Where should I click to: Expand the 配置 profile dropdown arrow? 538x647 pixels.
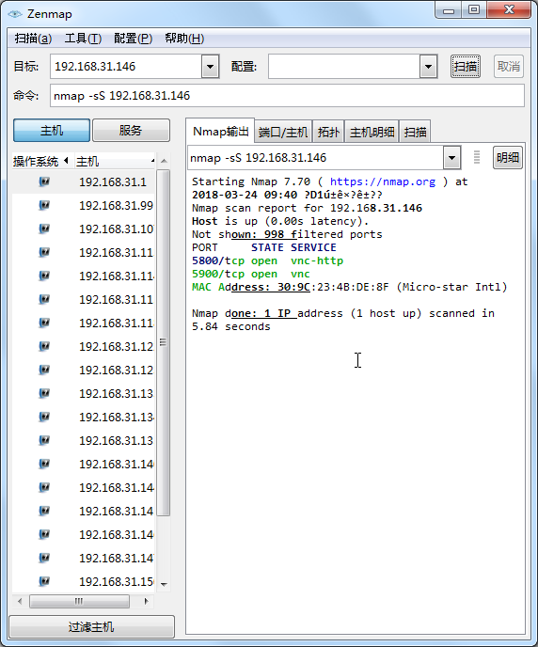(x=428, y=66)
